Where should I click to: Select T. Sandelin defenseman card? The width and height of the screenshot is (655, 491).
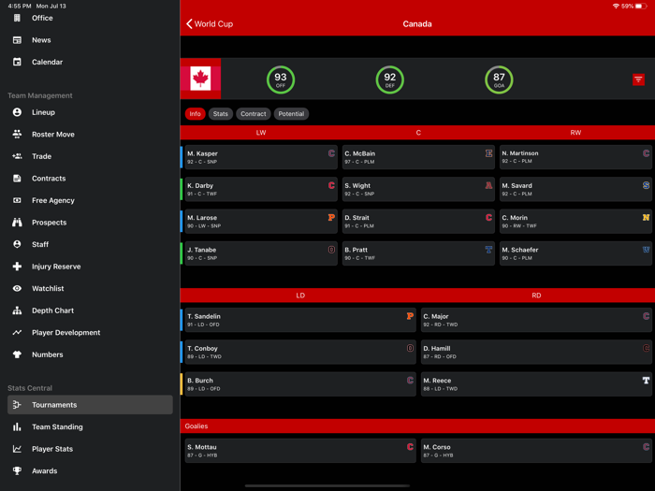pos(300,320)
